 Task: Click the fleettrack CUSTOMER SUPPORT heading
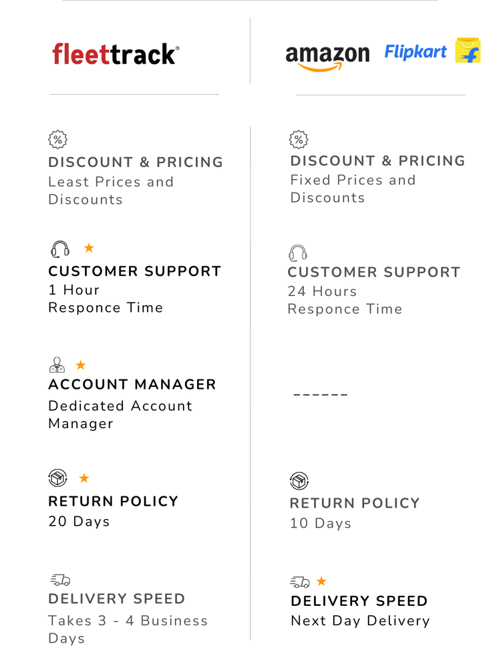click(134, 271)
